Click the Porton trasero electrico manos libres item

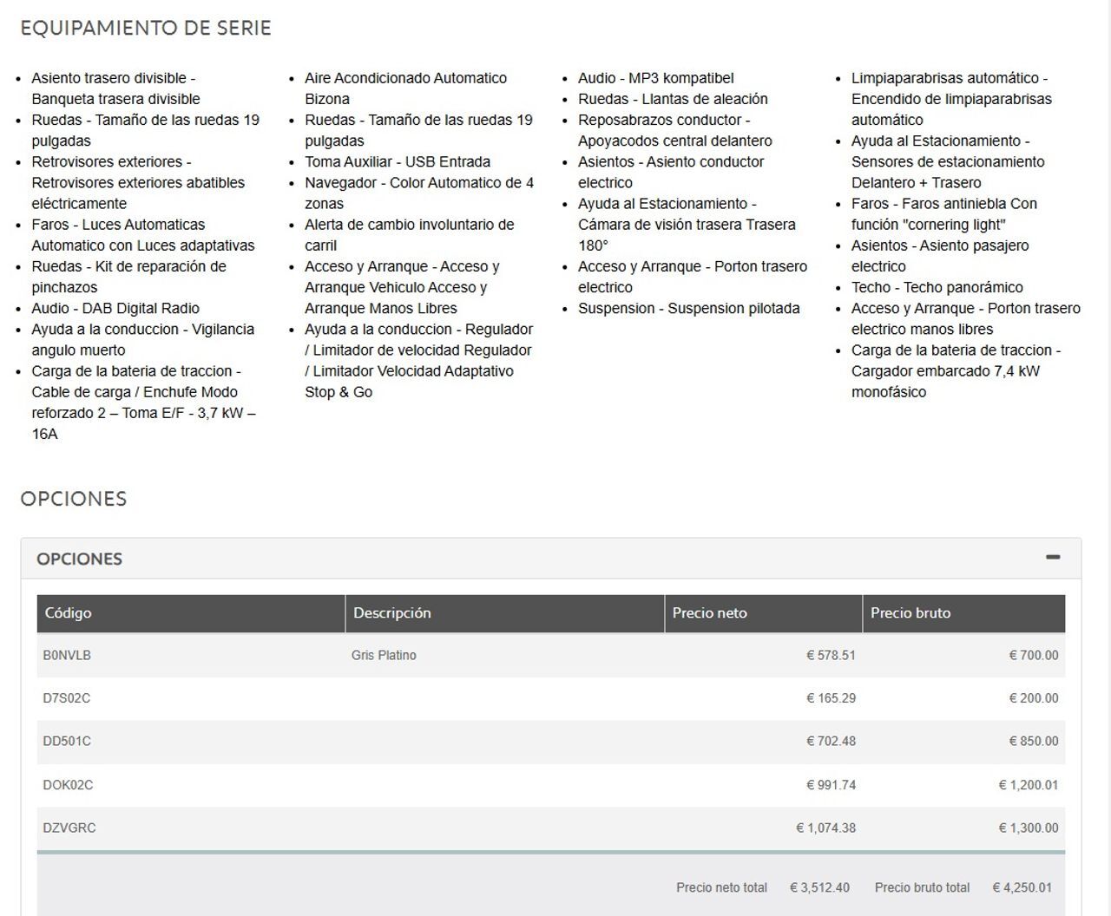point(966,319)
